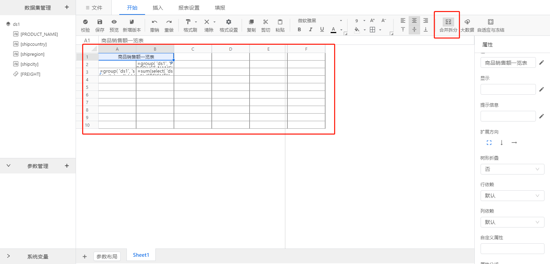Switch to the 插入 tab
Viewport: 550px width, 264px height.
point(158,8)
